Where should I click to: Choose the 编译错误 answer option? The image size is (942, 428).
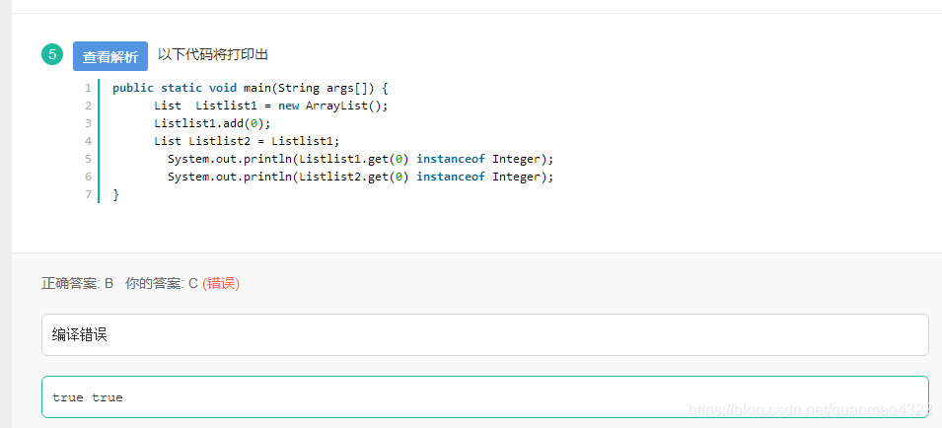pos(485,335)
